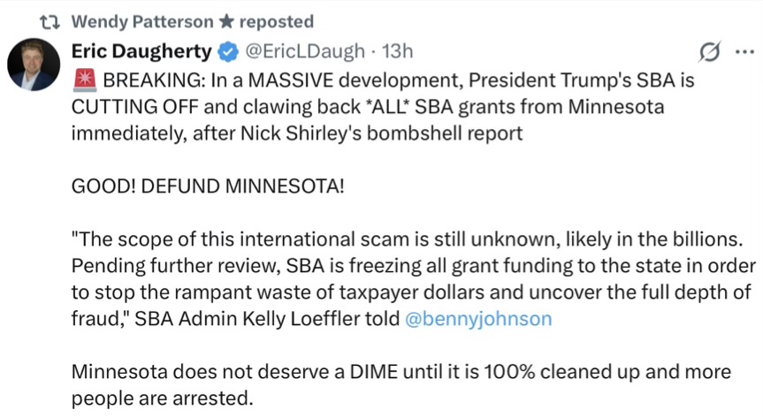Click the word "BREAKING:" in the tweet
This screenshot has width=763, height=417.
[x=142, y=81]
